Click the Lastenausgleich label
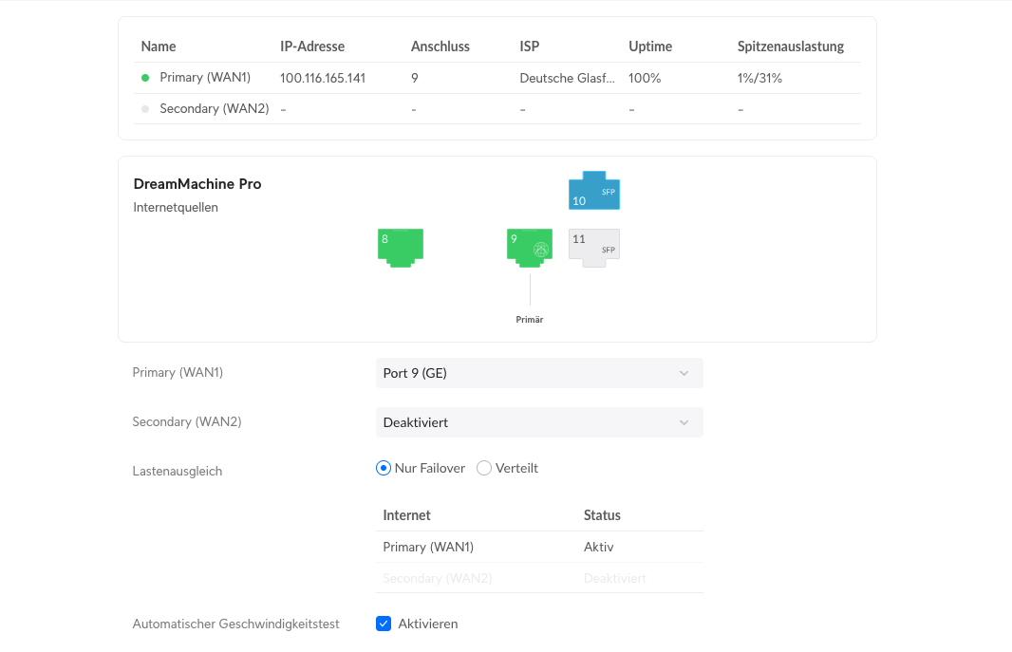Image resolution: width=1012 pixels, height=652 pixels. (177, 471)
